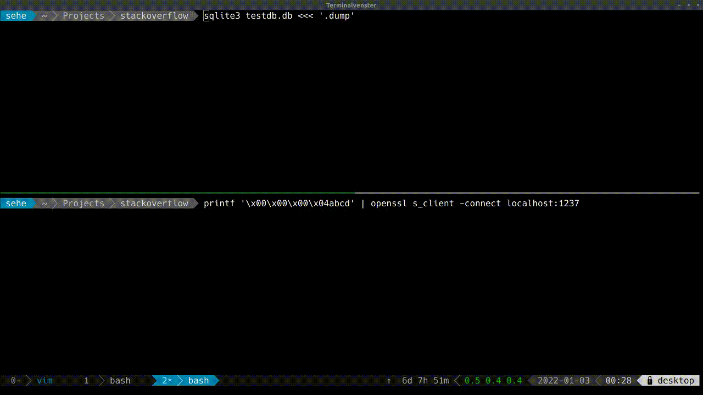Click the 'Terminalvenster' window title
Image resolution: width=703 pixels, height=395 pixels.
click(351, 5)
